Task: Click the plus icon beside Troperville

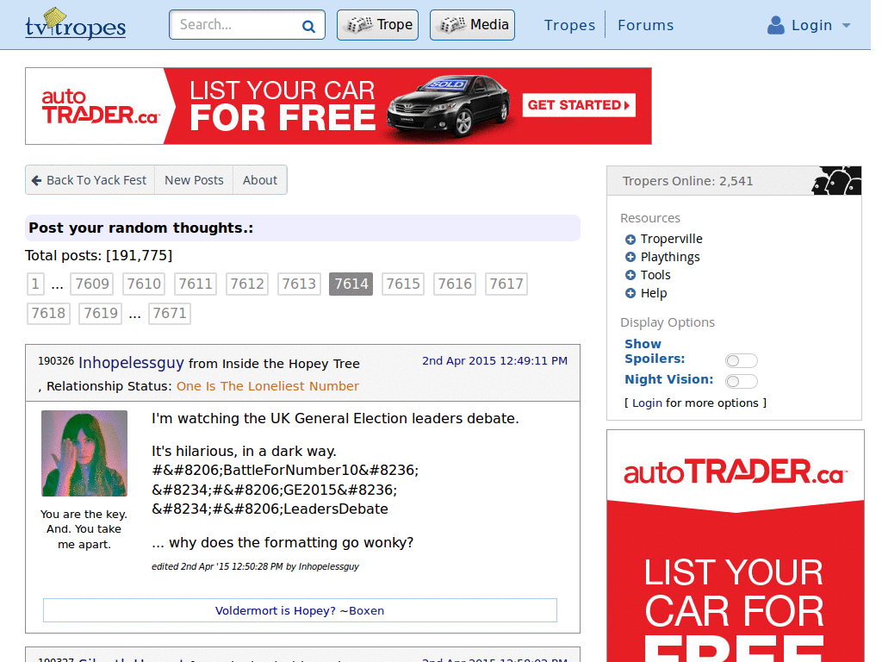Action: pyautogui.click(x=629, y=239)
